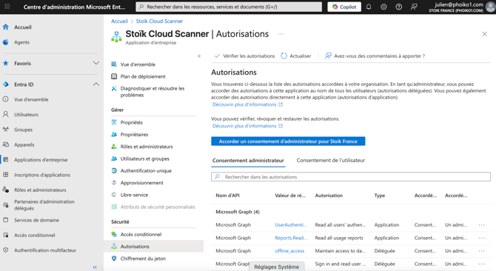
Task: Open Accès conditionnel under Sécurité
Action: click(141, 234)
